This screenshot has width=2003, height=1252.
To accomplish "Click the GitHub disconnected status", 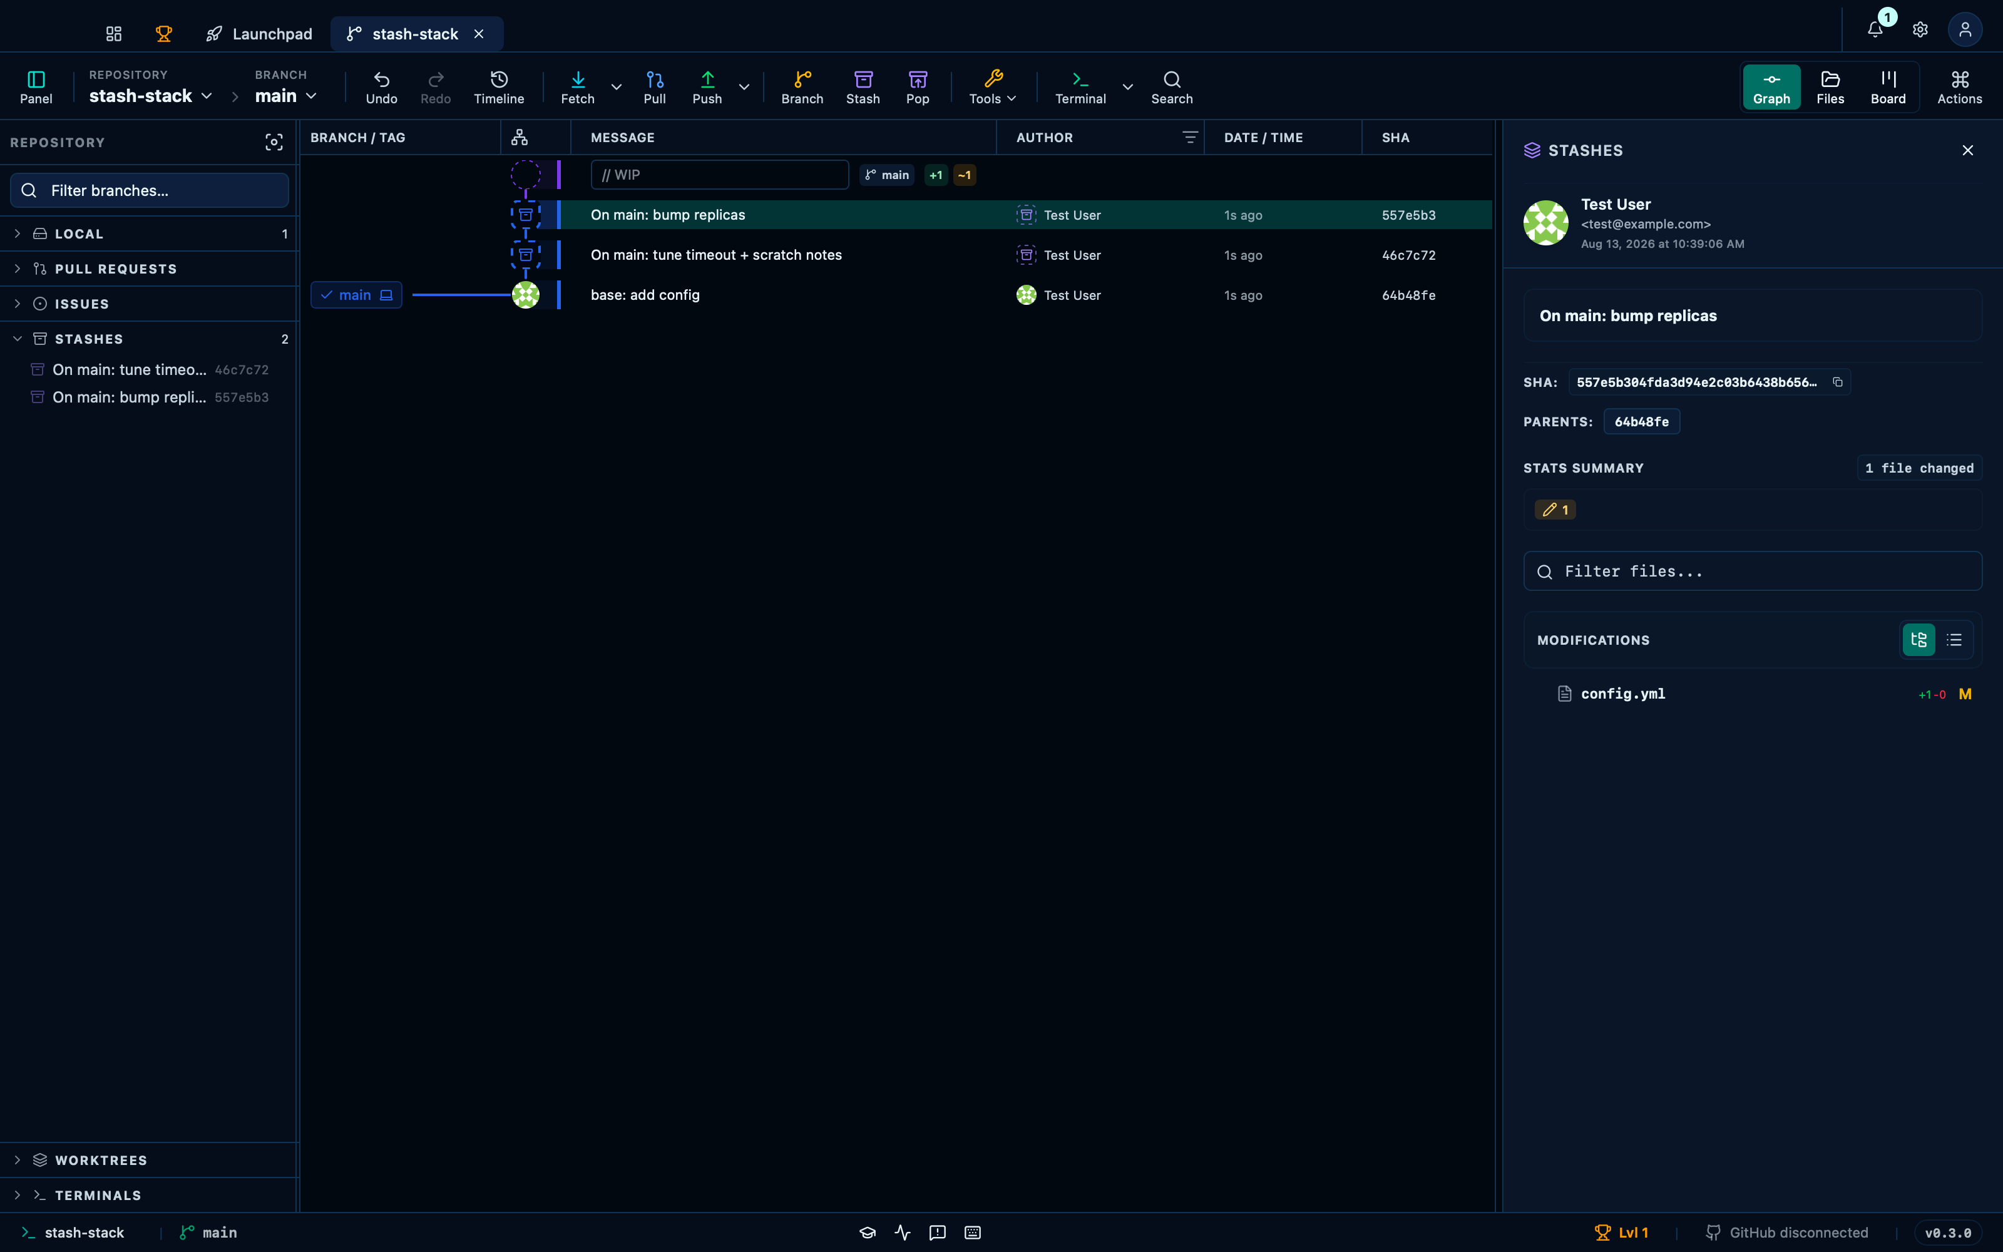I will click(x=1788, y=1232).
